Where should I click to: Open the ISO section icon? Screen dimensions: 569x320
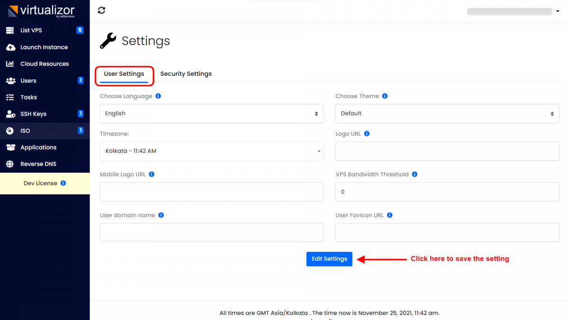pyautogui.click(x=10, y=130)
